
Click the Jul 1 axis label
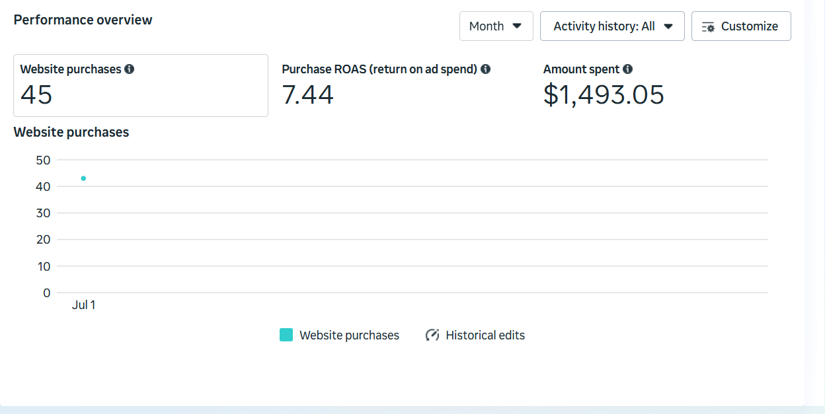pyautogui.click(x=83, y=305)
